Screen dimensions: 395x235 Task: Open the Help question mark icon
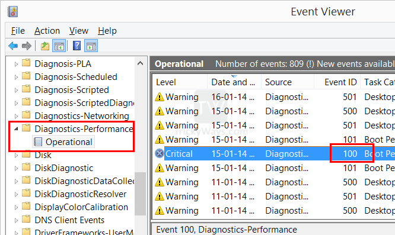(77, 46)
